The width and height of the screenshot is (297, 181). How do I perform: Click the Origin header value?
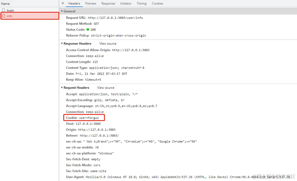tap(97, 130)
